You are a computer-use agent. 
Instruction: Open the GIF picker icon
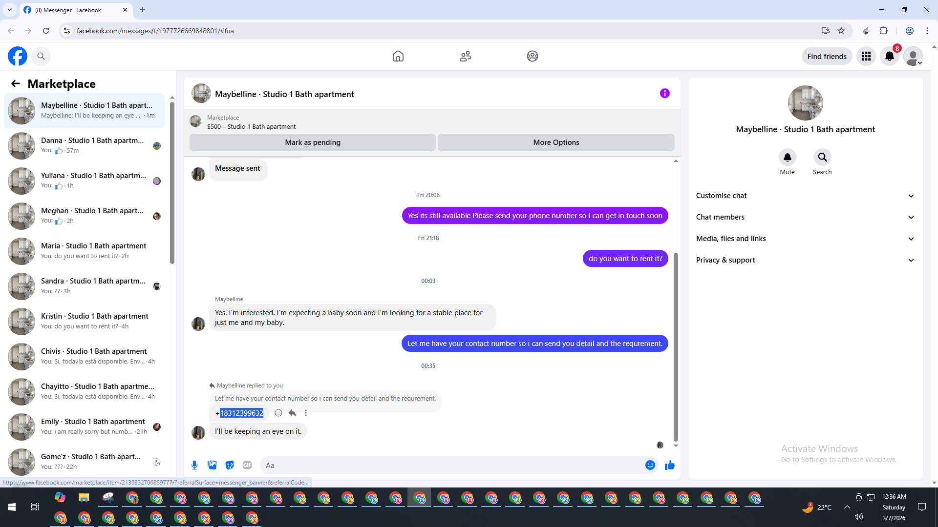coord(247,465)
